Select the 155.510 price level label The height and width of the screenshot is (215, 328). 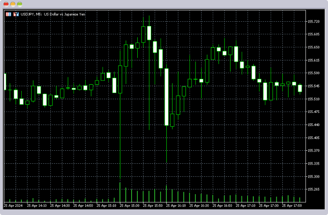point(313,99)
